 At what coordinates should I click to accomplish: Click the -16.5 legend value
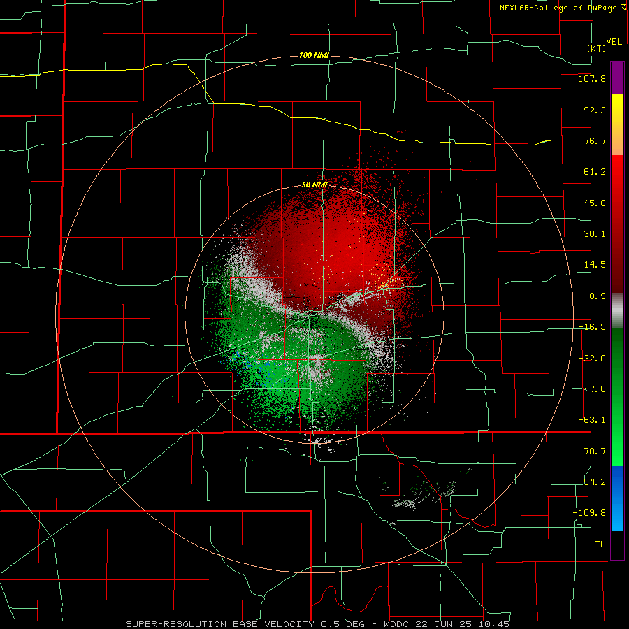coord(592,327)
